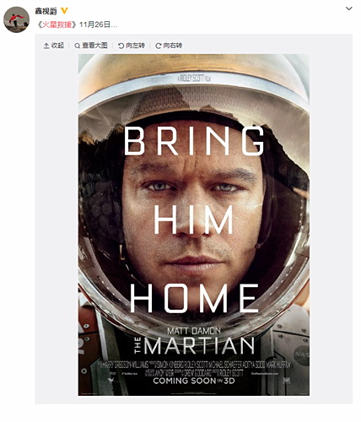This screenshot has height=422, width=361.
Task: Click the clockwise rotate icon beside 向右转
Action: click(x=159, y=46)
